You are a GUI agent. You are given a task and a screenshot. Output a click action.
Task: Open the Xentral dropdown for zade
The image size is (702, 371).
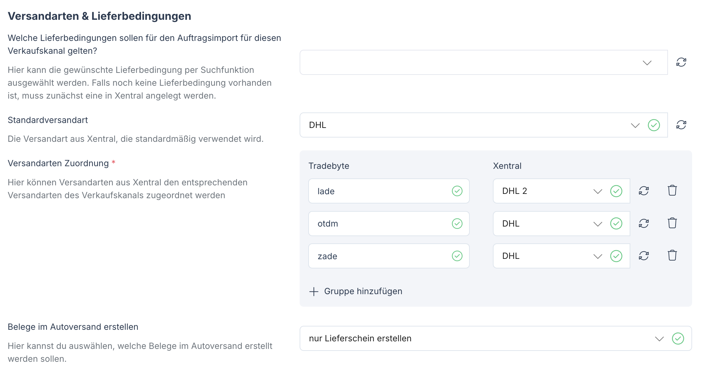pyautogui.click(x=561, y=256)
